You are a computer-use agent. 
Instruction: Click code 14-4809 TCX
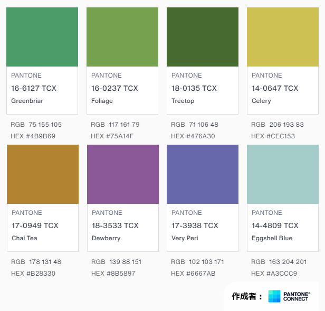point(275,225)
